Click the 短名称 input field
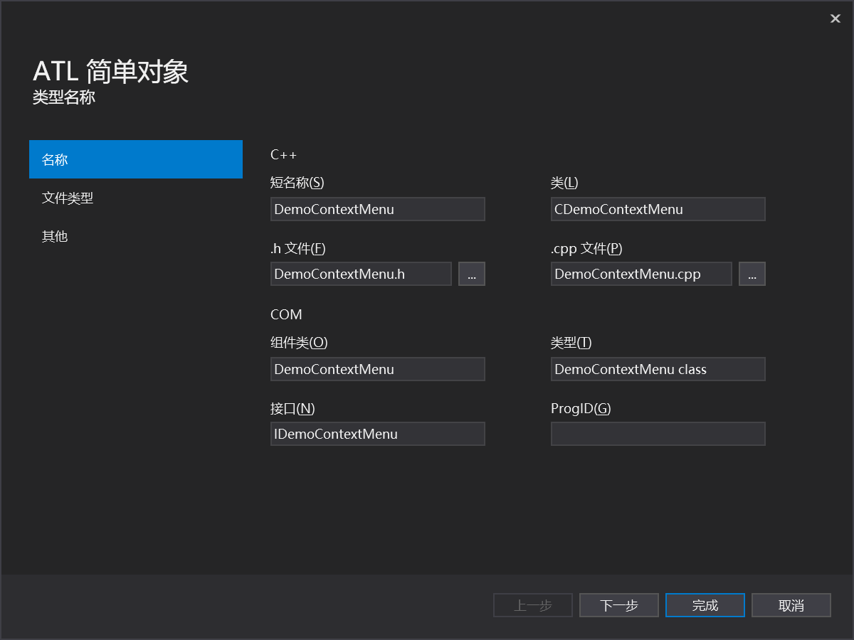This screenshot has height=640, width=854. coord(377,209)
